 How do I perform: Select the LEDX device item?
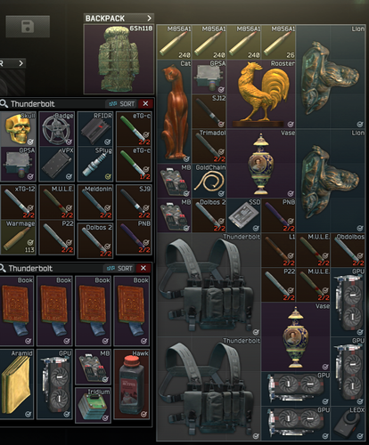pyautogui.click(x=348, y=424)
